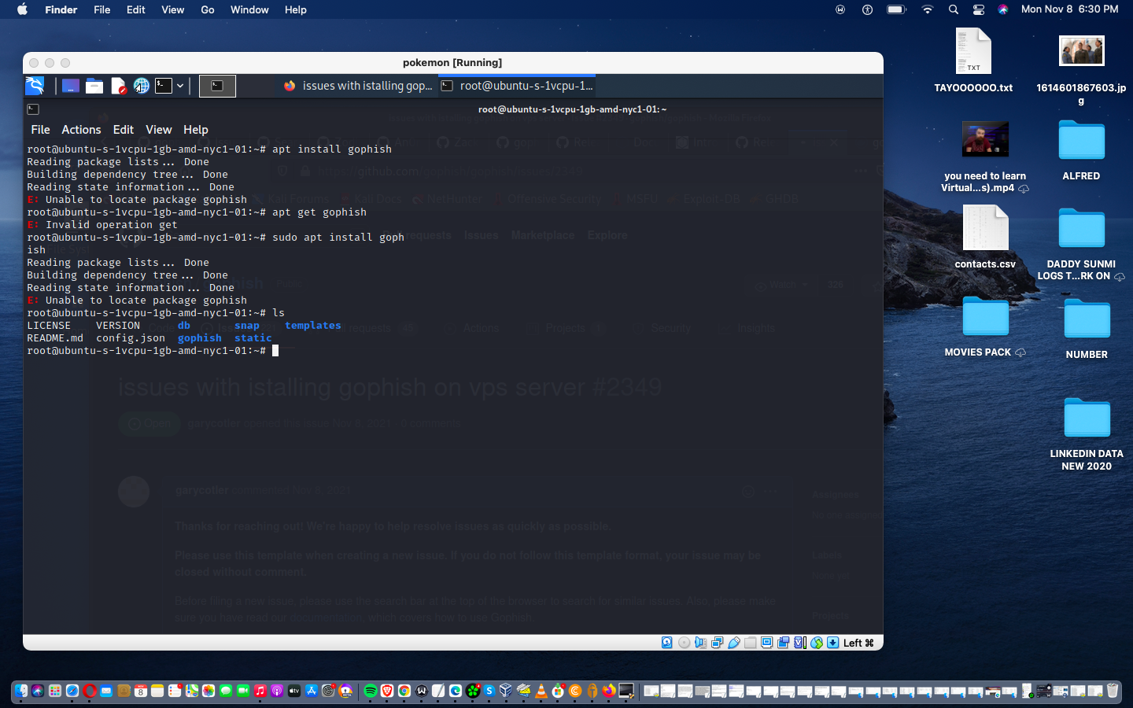Select the MOVIES PACK folder on desktop
This screenshot has width=1133, height=708.
[985, 327]
